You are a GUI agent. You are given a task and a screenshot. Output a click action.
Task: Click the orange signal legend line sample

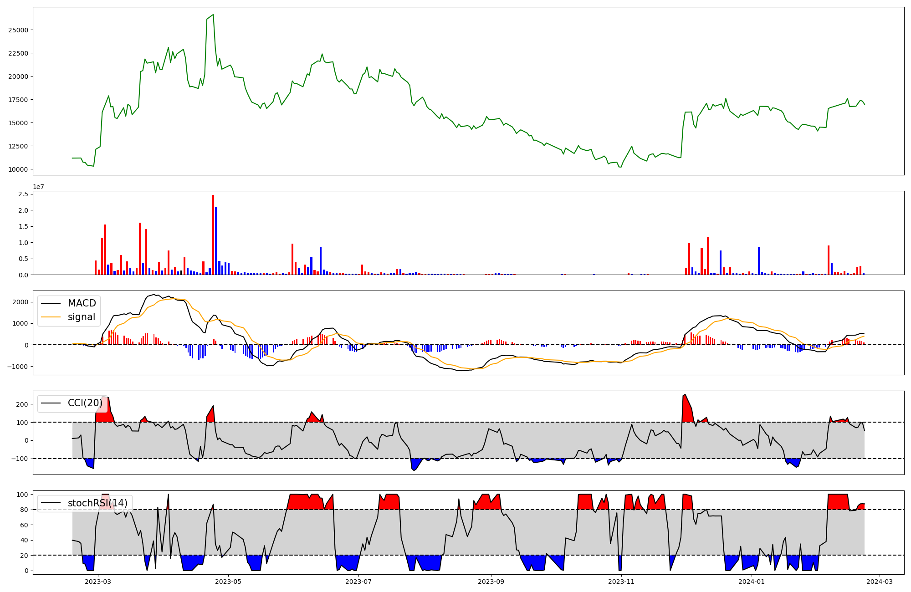coord(51,317)
